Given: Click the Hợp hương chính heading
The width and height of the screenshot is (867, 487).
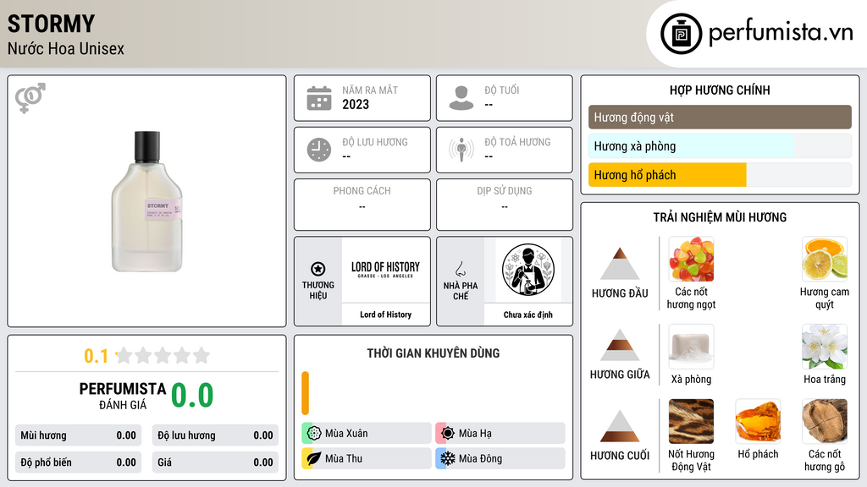Looking at the screenshot, I should pyautogui.click(x=720, y=90).
